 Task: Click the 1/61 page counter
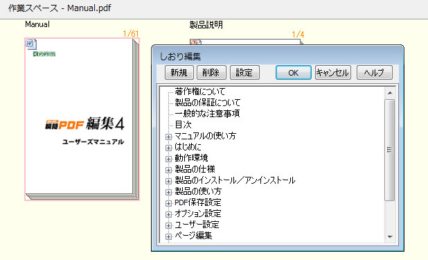tap(131, 34)
